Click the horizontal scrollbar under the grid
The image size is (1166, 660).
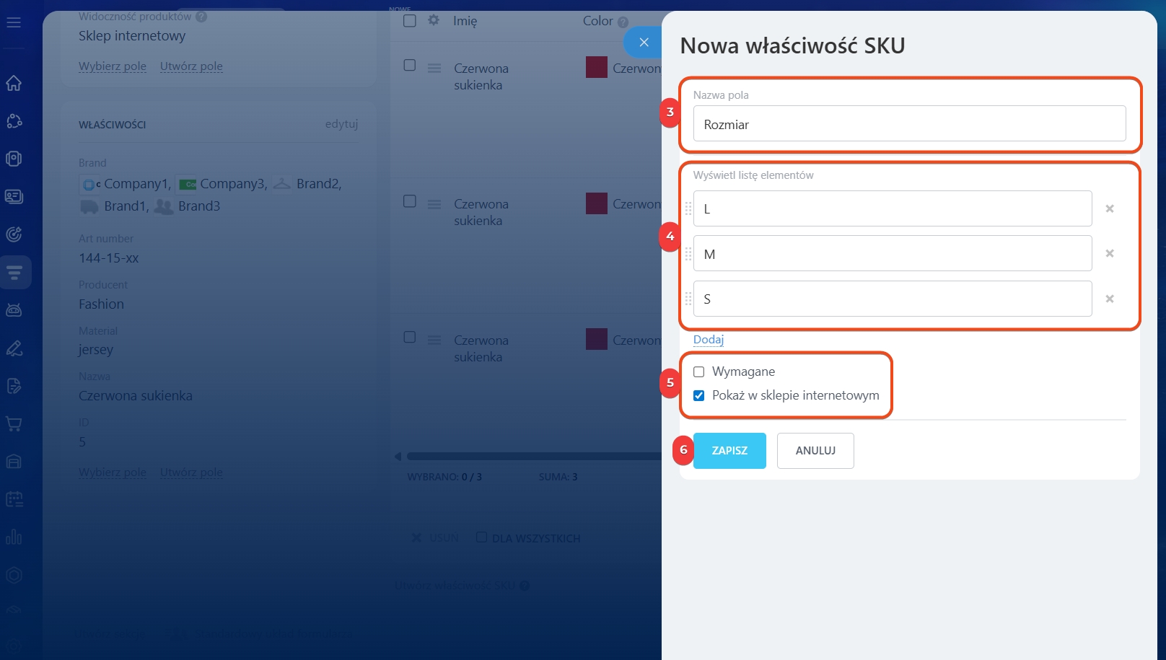pyautogui.click(x=532, y=457)
